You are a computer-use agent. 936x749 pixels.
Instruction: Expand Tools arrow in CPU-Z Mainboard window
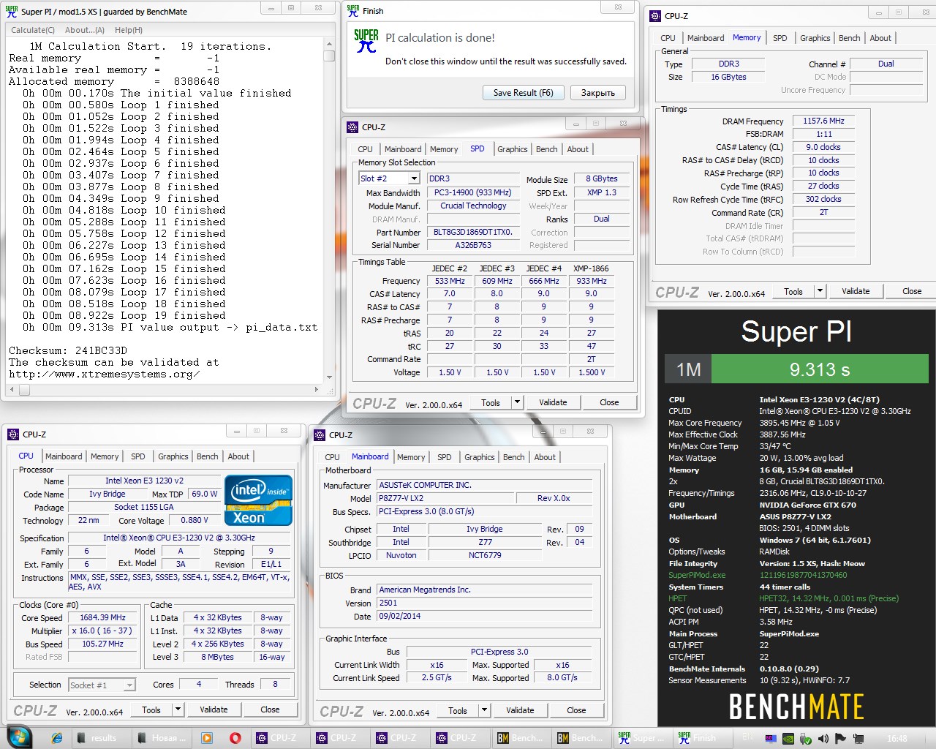coord(484,710)
